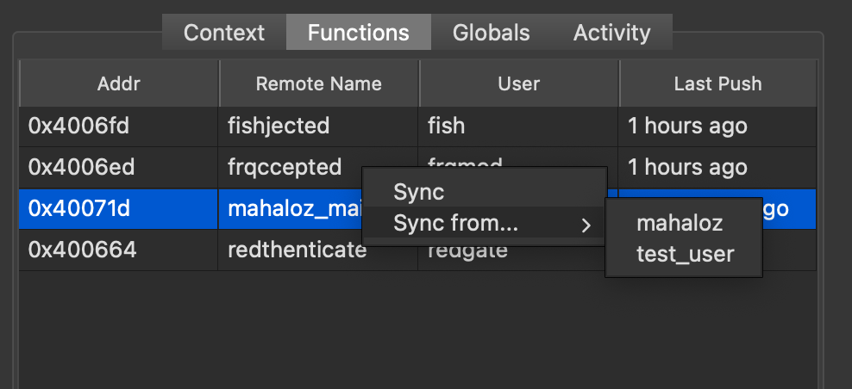Click Sync in the context menu

tap(418, 193)
